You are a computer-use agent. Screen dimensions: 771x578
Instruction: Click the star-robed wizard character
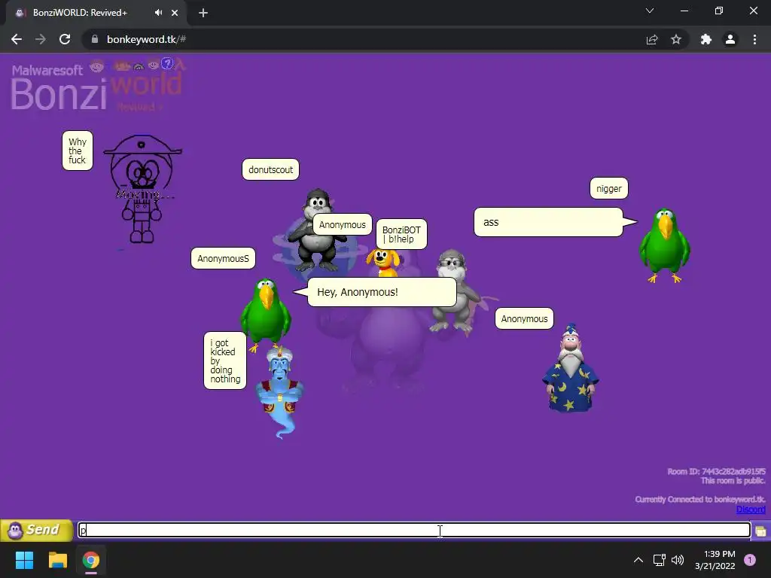point(571,369)
